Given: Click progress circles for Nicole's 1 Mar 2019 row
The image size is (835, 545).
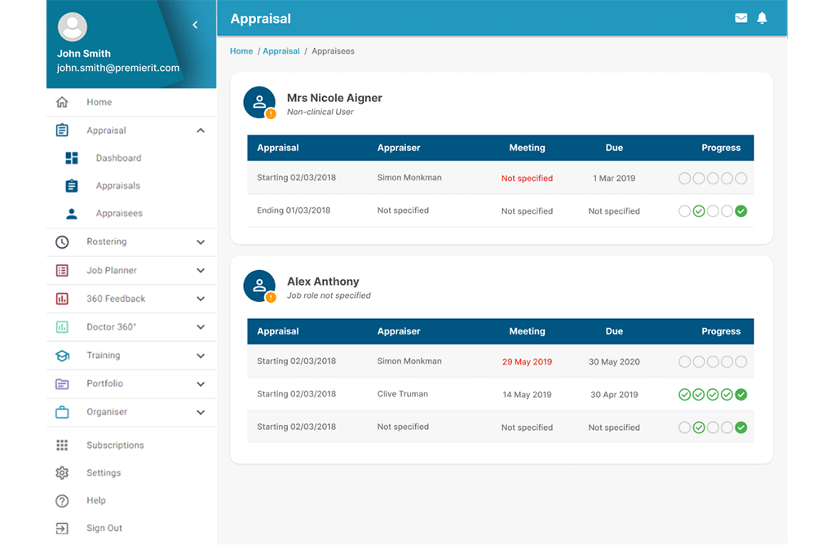Looking at the screenshot, I should (713, 179).
